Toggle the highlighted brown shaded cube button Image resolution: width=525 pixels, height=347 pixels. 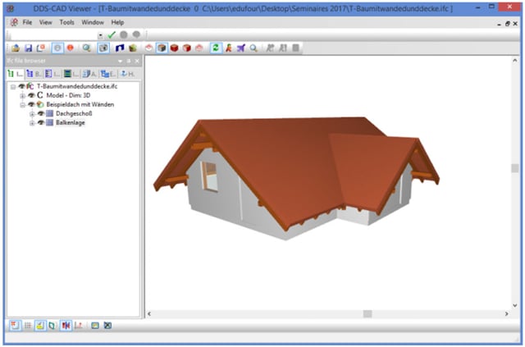162,48
